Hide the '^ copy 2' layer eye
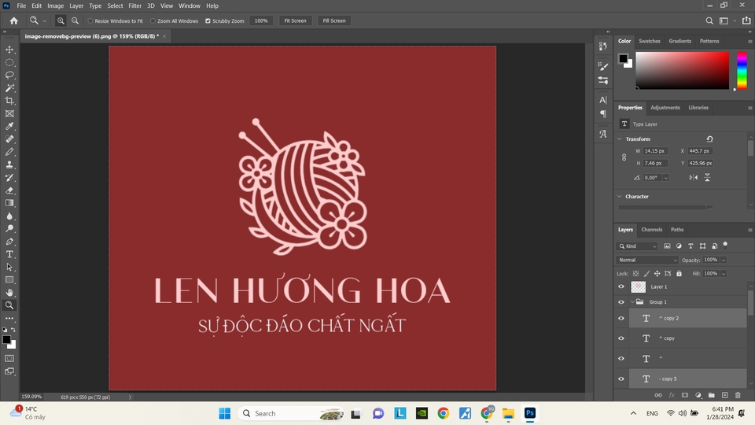The width and height of the screenshot is (755, 425). (x=621, y=318)
